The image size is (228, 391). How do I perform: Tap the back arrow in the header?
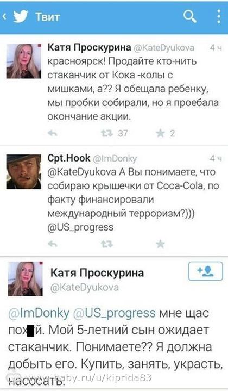[4, 17]
